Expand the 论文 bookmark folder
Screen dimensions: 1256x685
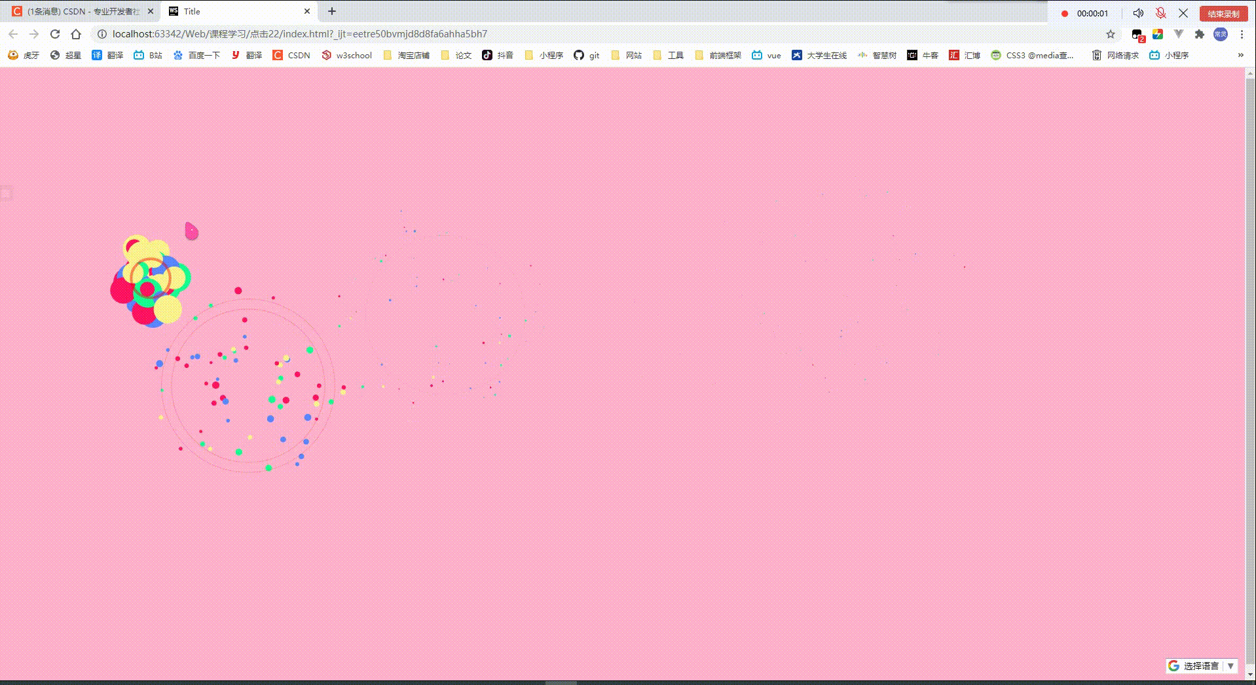click(456, 55)
